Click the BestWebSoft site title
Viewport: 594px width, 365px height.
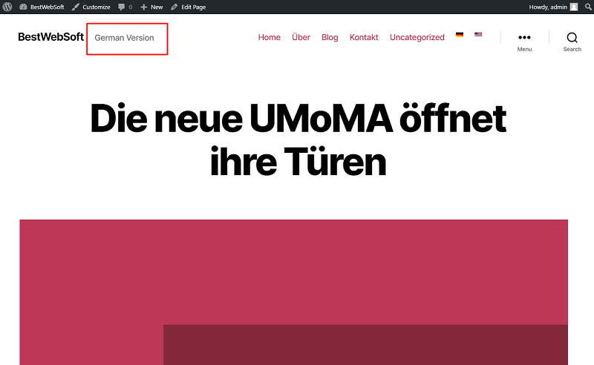(x=50, y=37)
